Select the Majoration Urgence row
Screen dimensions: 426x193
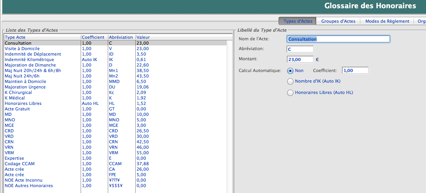point(116,87)
